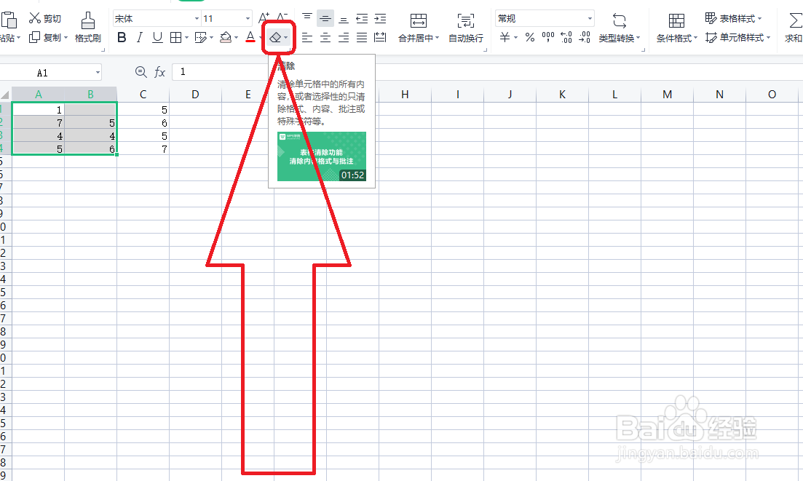Click the zoom magnifier beside fx
The image size is (803, 481).
click(x=141, y=72)
